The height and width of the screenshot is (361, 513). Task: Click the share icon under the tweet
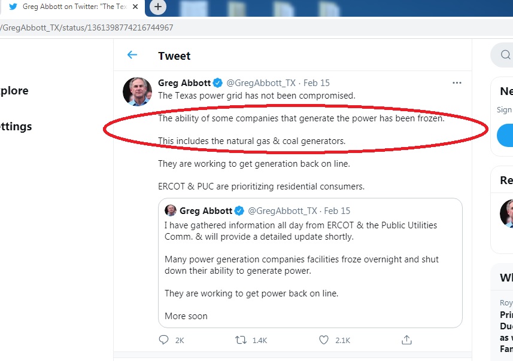click(x=406, y=340)
